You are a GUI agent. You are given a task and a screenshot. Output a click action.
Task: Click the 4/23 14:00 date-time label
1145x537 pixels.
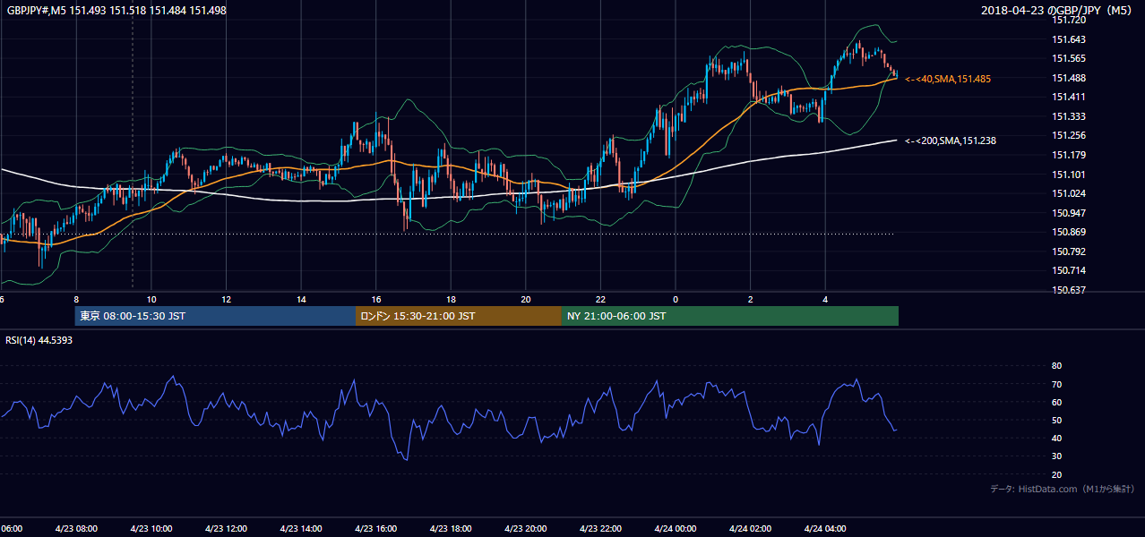click(300, 528)
